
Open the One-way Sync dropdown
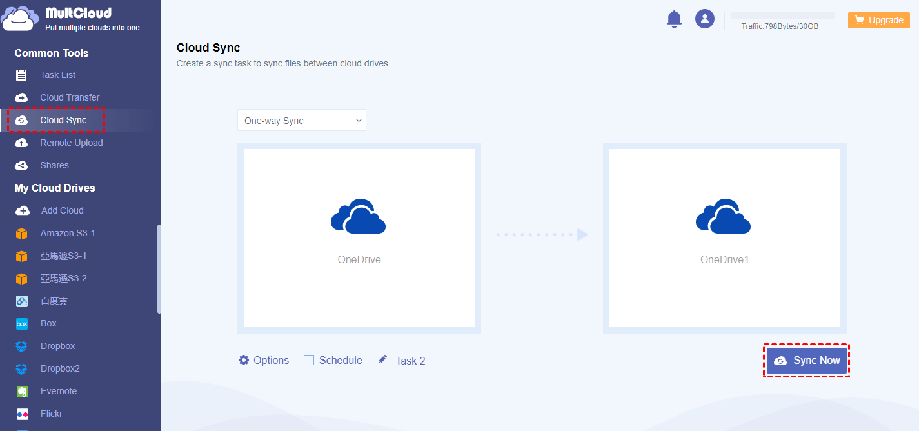coord(301,120)
